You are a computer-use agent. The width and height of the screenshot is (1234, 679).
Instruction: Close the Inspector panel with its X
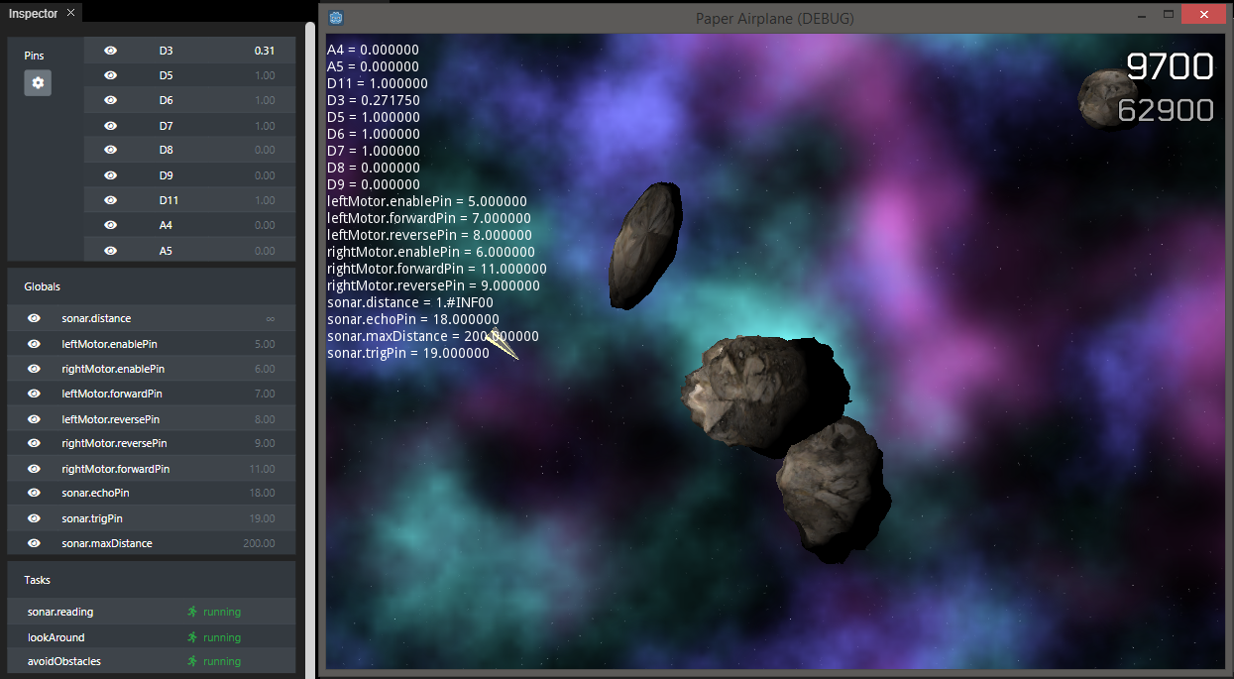(x=69, y=13)
